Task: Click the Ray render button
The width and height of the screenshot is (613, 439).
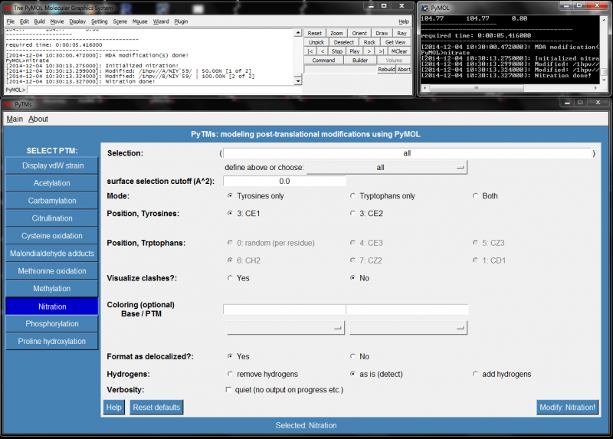Action: [402, 33]
